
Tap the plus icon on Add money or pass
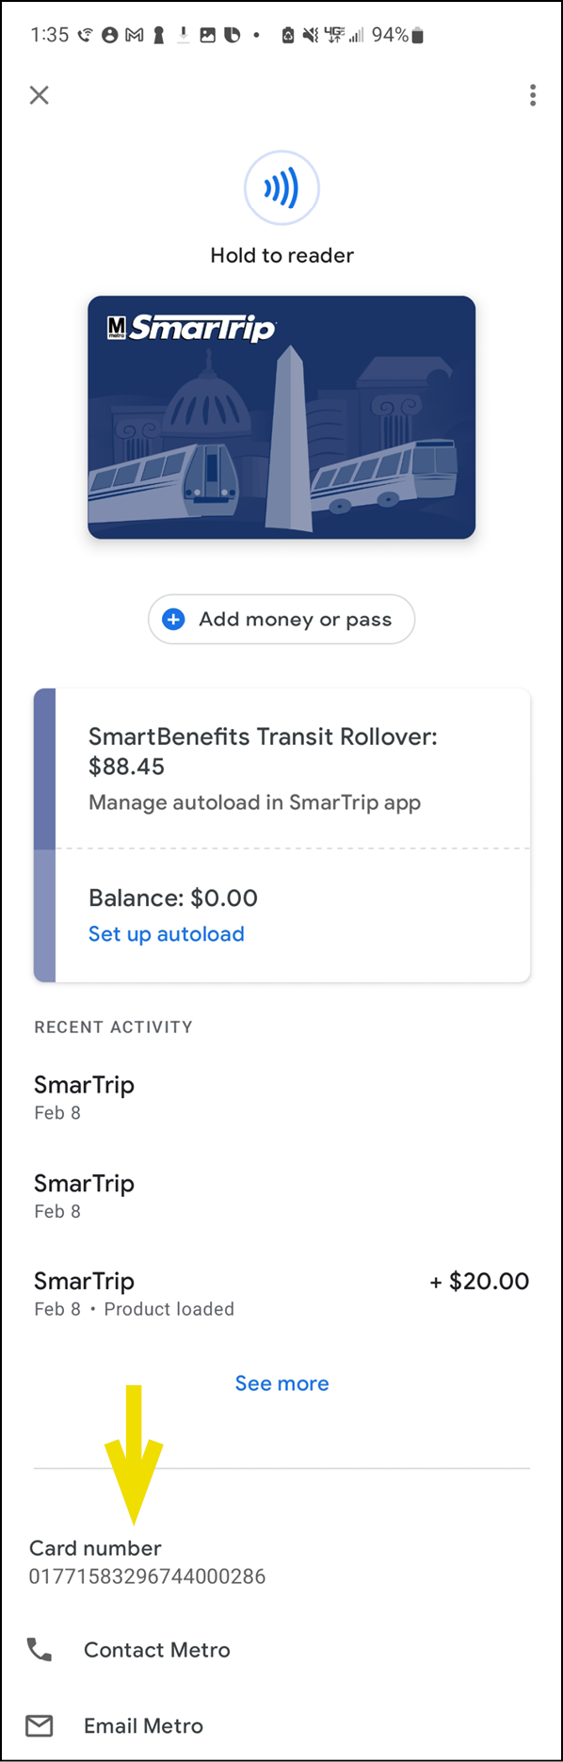click(x=173, y=619)
